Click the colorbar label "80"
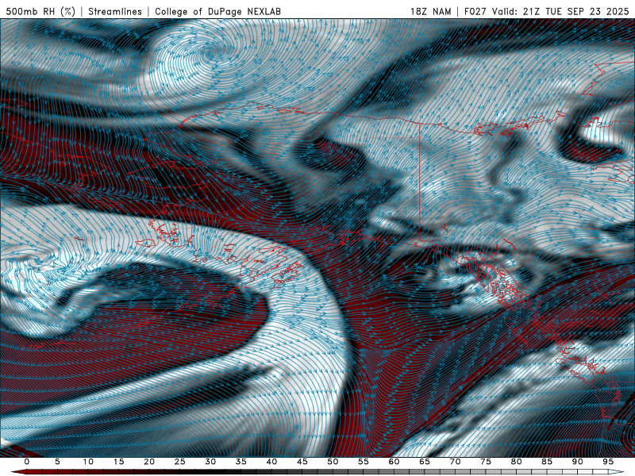This screenshot has height=476, width=635. [x=517, y=462]
